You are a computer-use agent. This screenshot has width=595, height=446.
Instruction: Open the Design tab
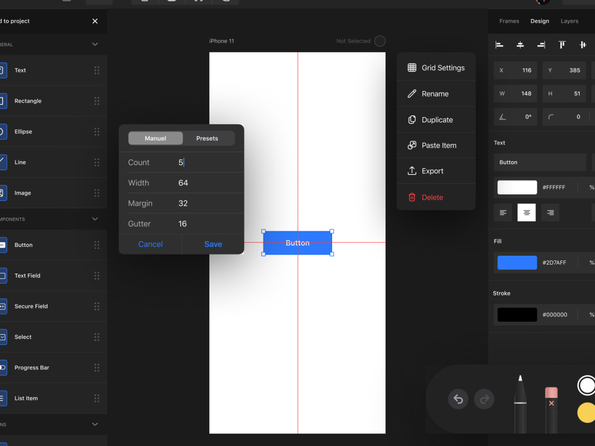pos(540,21)
